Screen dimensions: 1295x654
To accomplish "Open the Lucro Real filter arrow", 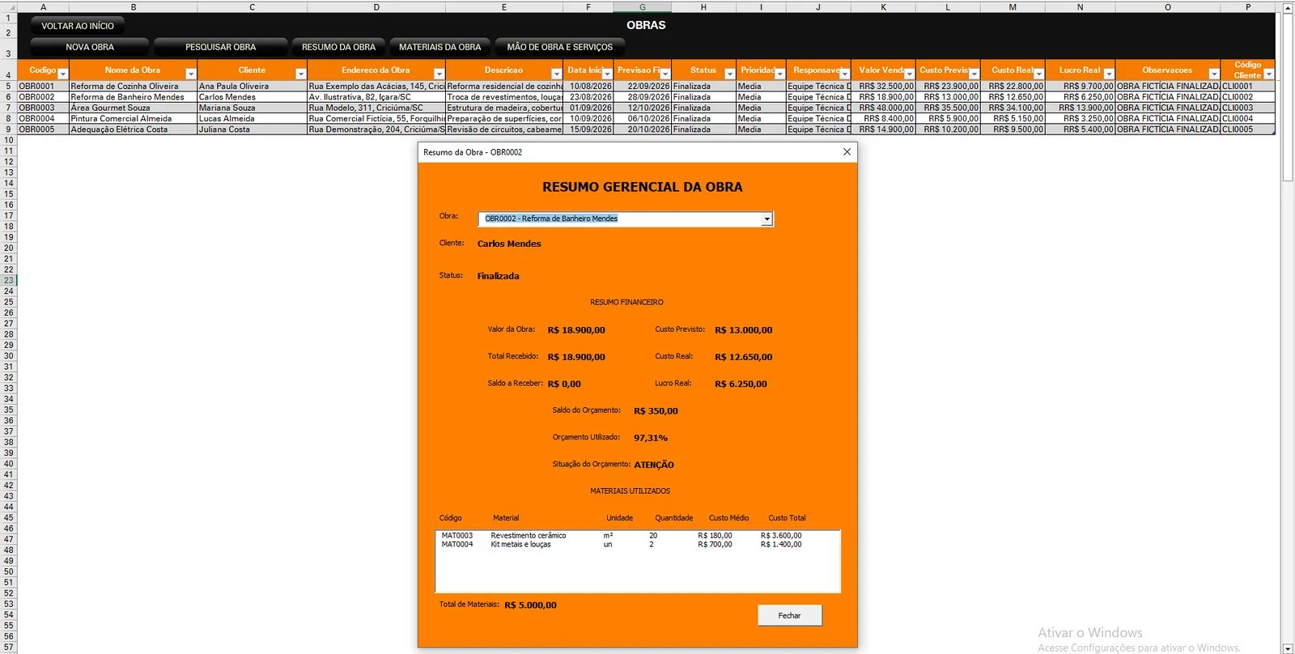I will pos(1109,74).
